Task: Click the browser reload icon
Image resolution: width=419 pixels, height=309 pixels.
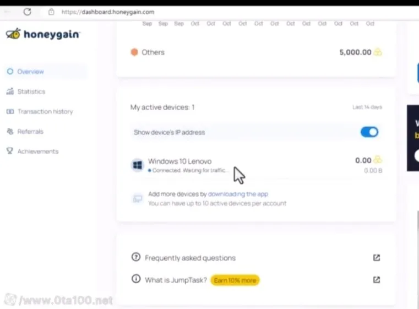Action: pos(27,12)
